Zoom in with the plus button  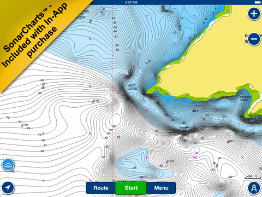[254, 14]
